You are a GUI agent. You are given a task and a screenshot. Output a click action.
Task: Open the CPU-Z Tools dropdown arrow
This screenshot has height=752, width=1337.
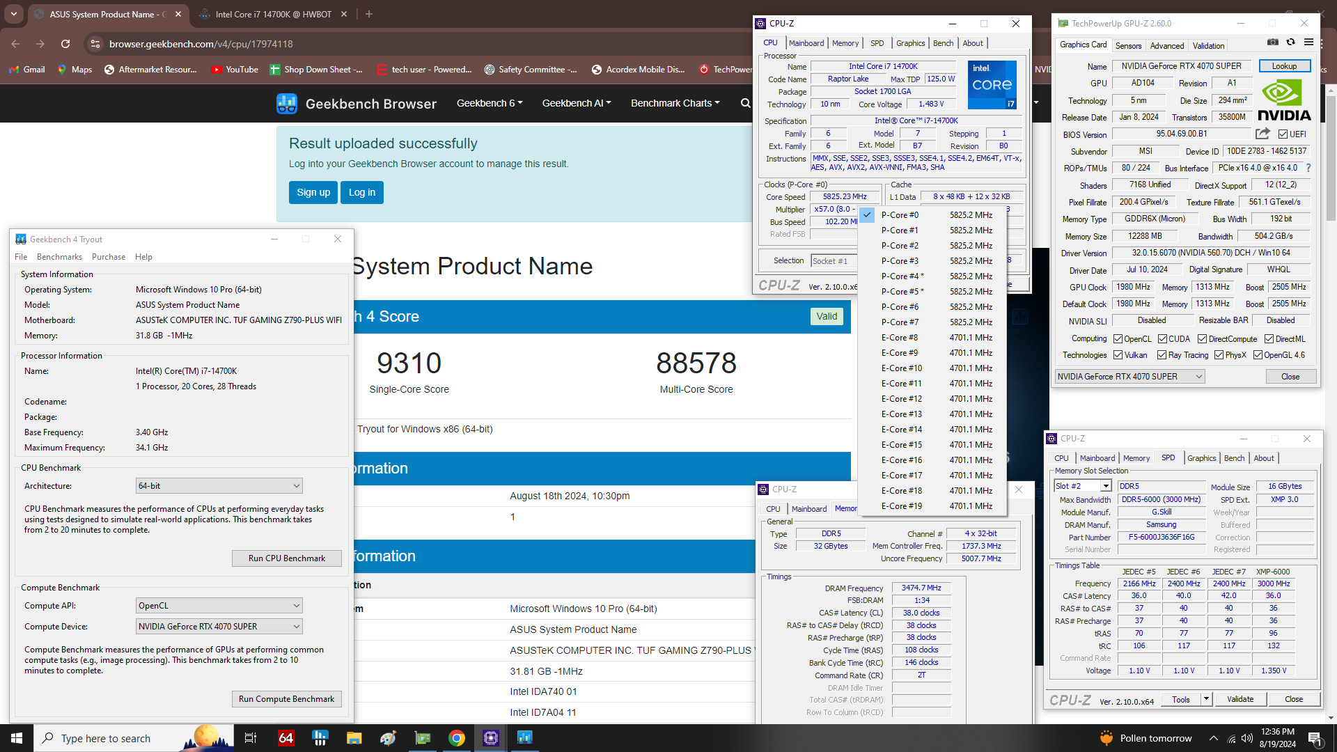(1206, 699)
